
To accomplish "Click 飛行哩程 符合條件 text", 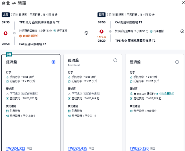I will [x=145, y=111].
